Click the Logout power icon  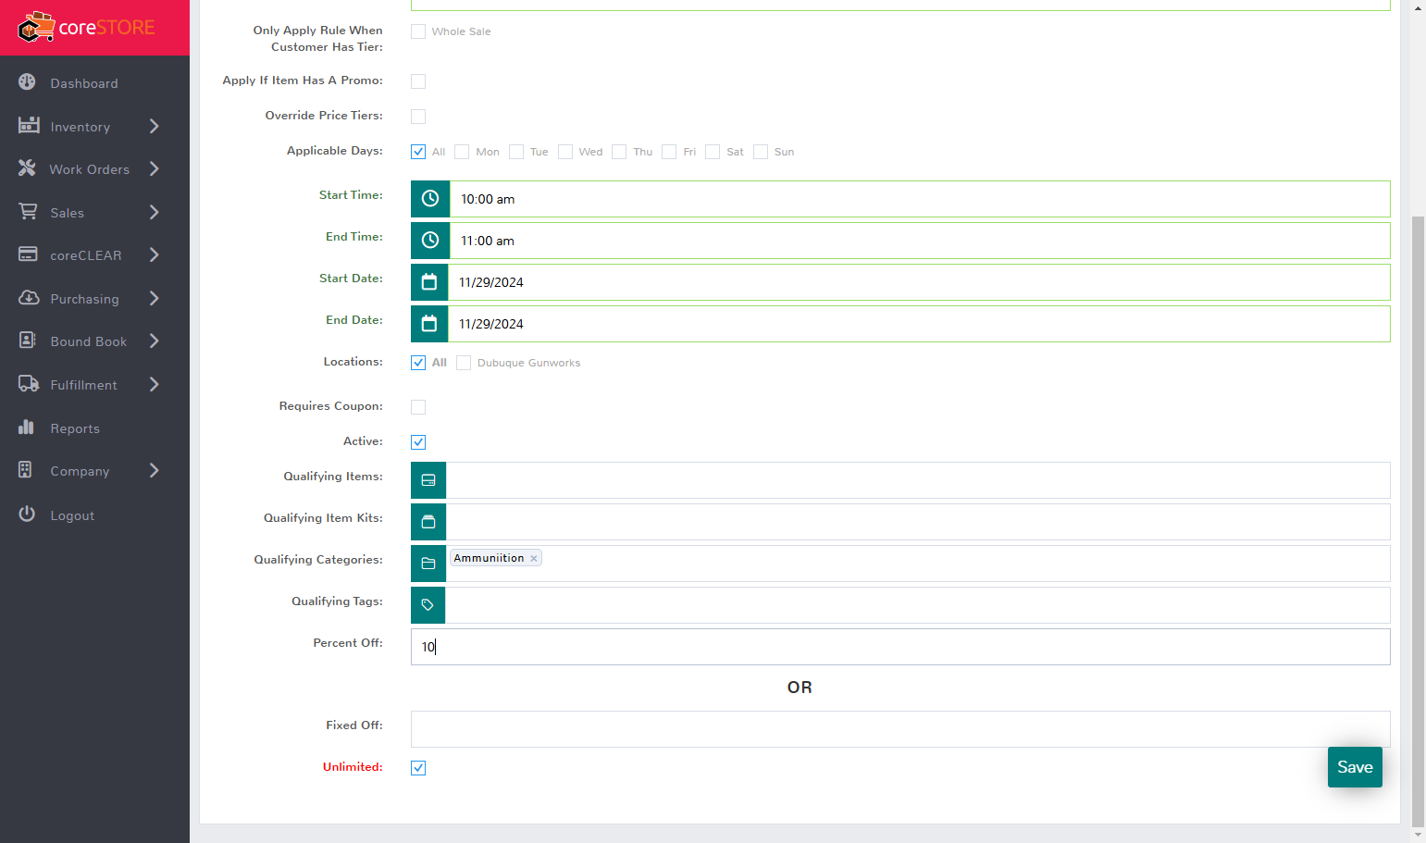pos(27,514)
